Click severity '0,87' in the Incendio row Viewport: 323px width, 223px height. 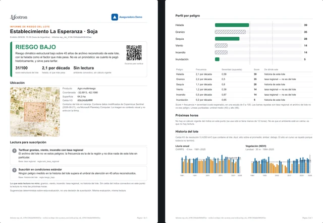(224, 95)
